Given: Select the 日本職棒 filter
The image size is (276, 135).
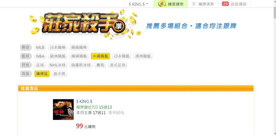Looking at the screenshot, I should point(58,47).
